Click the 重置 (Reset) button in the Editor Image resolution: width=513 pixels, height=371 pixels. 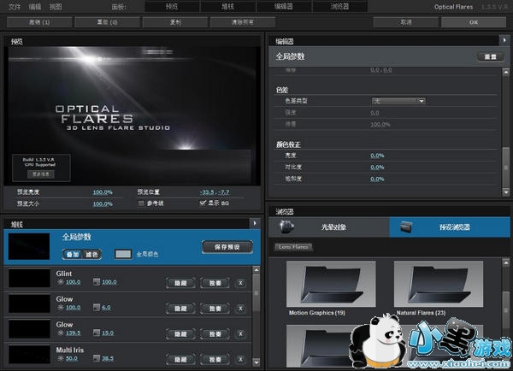(x=490, y=57)
